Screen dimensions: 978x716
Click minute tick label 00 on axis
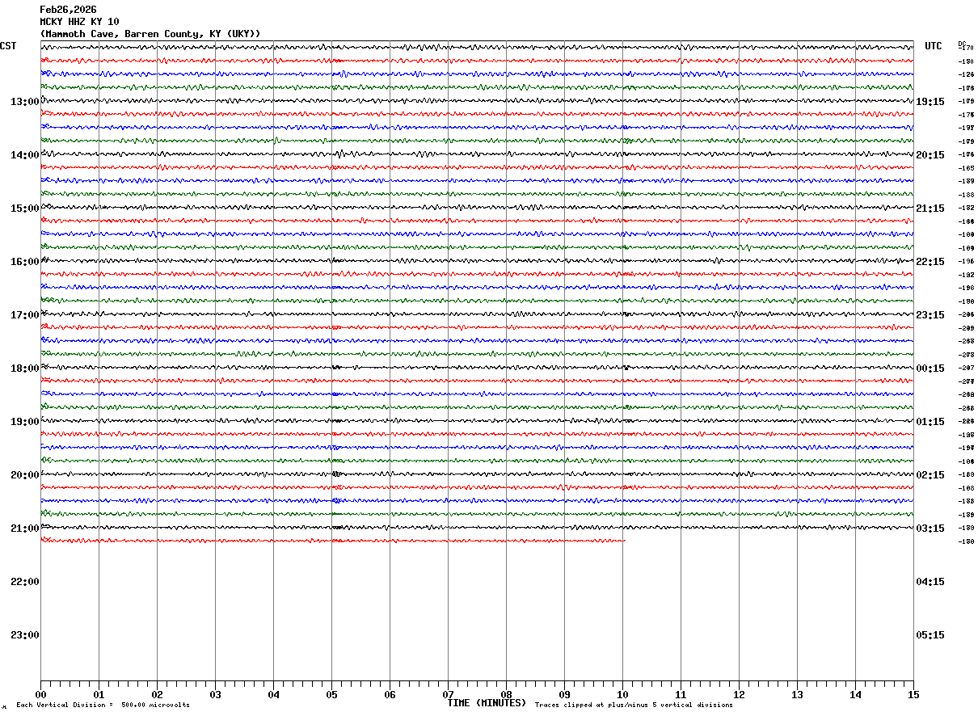(x=40, y=694)
